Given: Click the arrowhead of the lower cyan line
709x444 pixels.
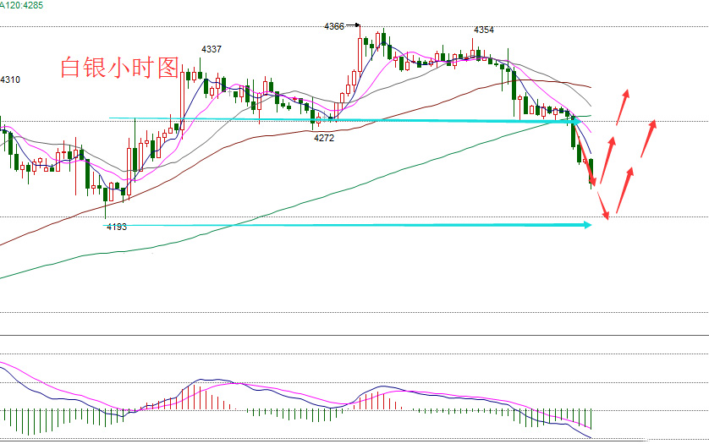Looking at the screenshot, I should (x=585, y=225).
